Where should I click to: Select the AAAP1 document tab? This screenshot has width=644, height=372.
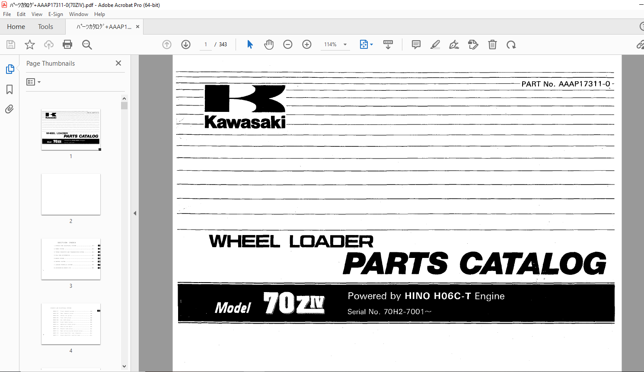click(104, 27)
